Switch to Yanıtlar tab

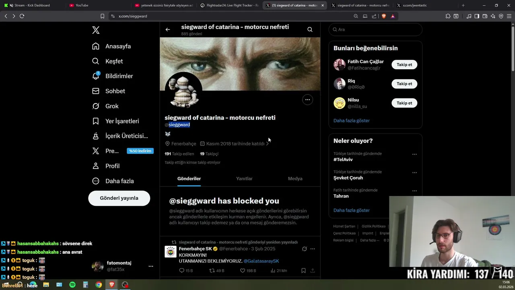pos(244,178)
